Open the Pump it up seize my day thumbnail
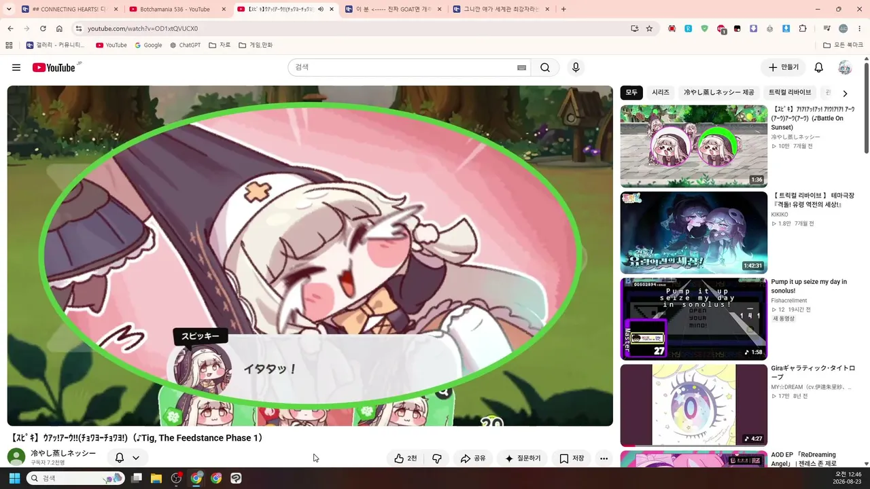The height and width of the screenshot is (489, 870). coord(693,319)
